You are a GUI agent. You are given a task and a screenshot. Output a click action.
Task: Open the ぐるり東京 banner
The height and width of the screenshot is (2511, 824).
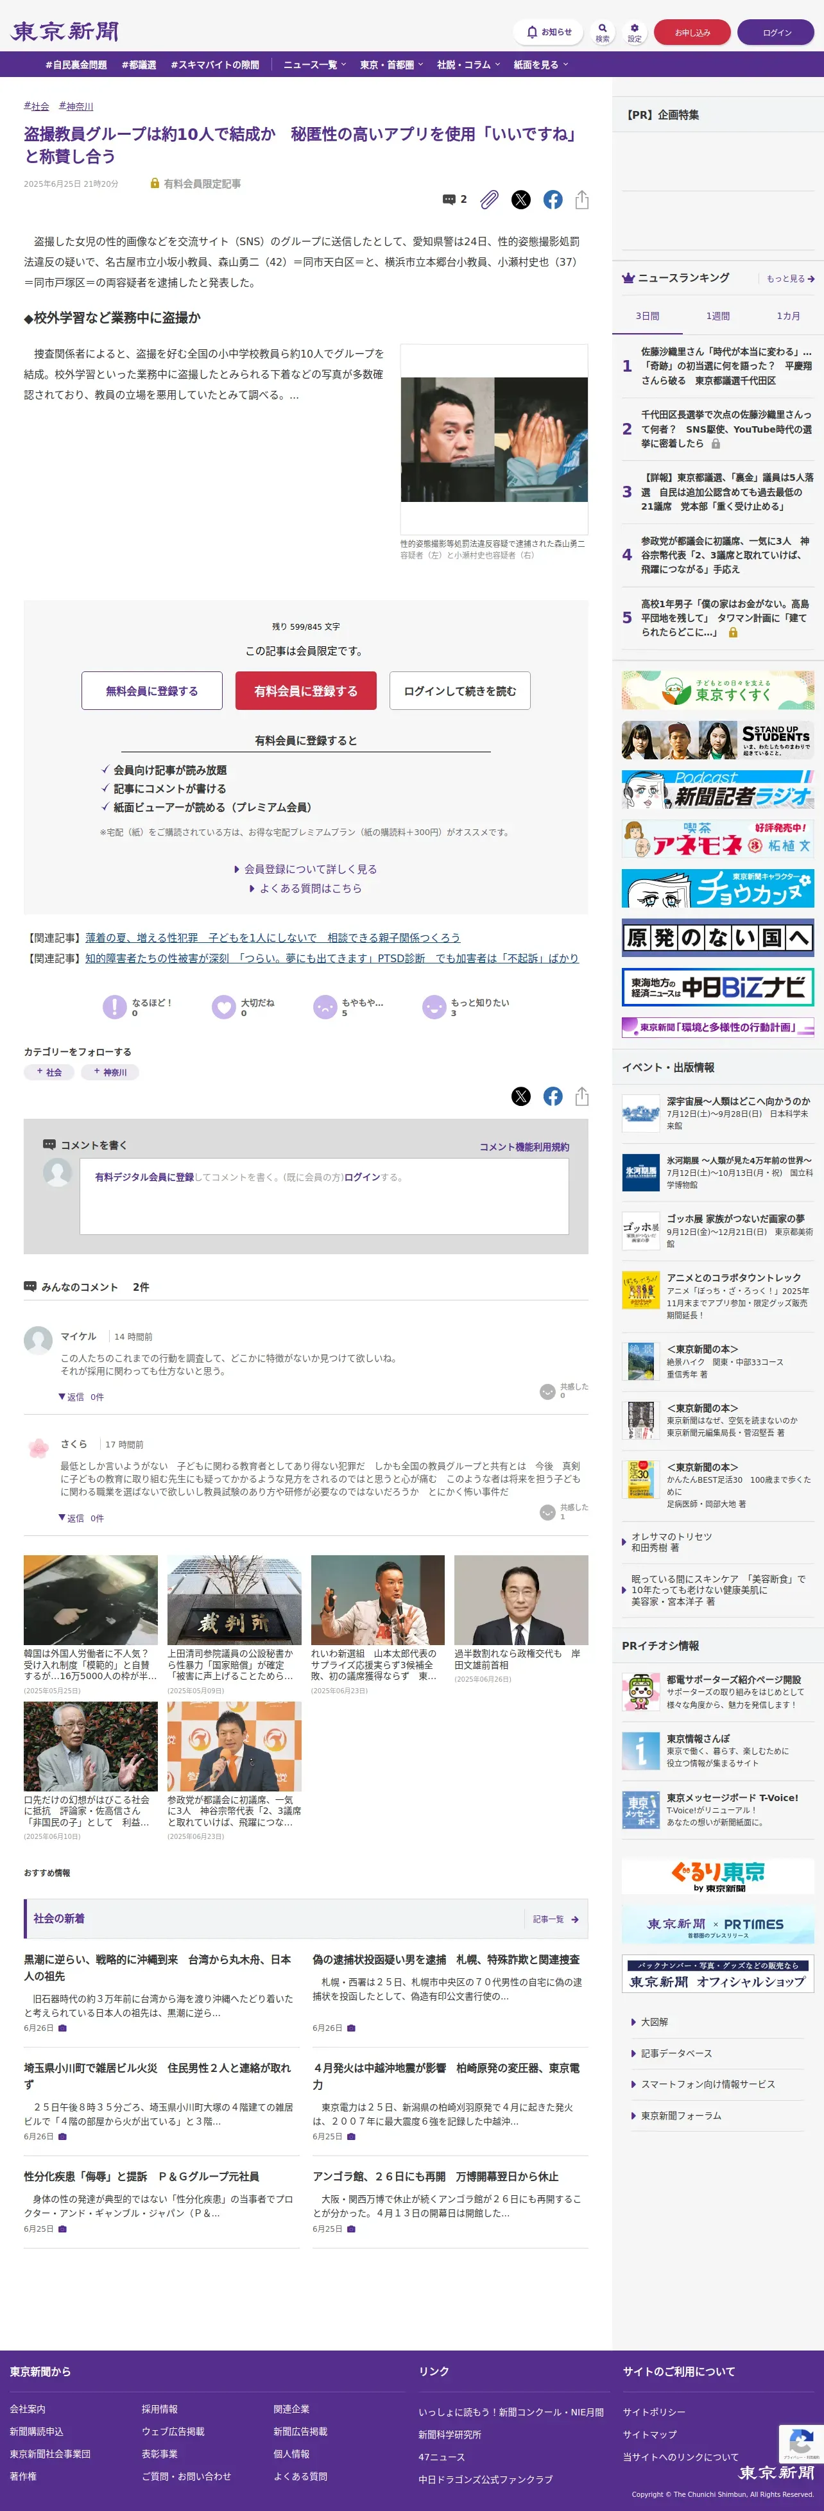point(717,1876)
